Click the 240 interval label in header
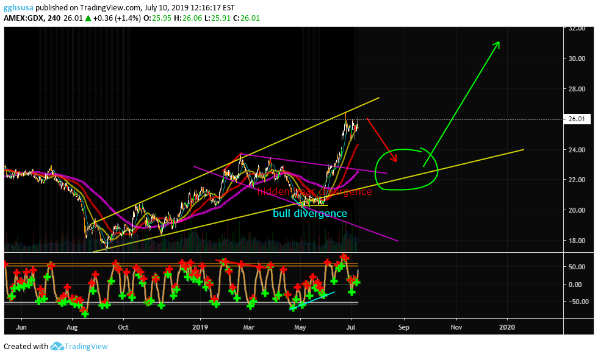 point(54,18)
